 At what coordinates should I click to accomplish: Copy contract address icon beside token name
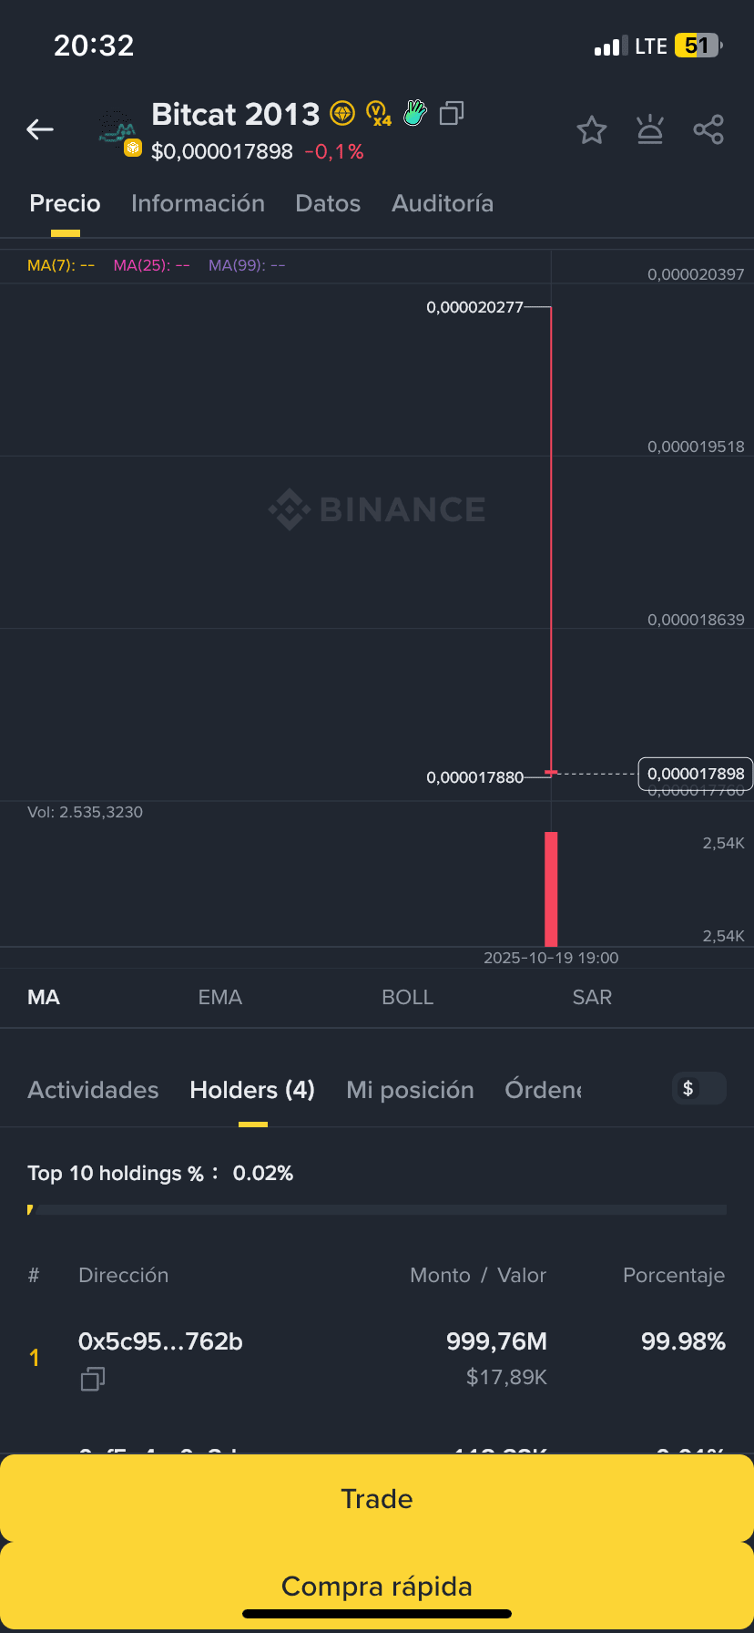pyautogui.click(x=452, y=114)
